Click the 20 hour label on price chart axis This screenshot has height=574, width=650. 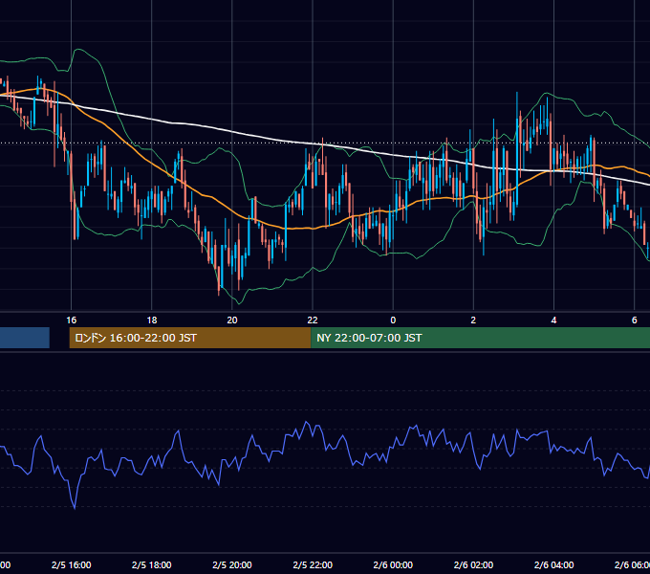pos(232,320)
